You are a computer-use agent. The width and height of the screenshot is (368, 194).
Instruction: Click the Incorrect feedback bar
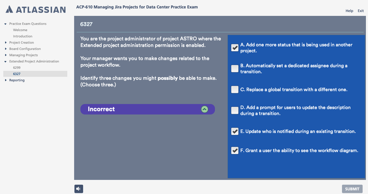(148, 109)
